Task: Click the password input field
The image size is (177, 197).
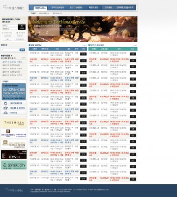Action: (x=9, y=28)
